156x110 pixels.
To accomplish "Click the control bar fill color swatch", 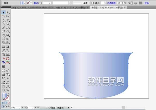I will point(22,3).
